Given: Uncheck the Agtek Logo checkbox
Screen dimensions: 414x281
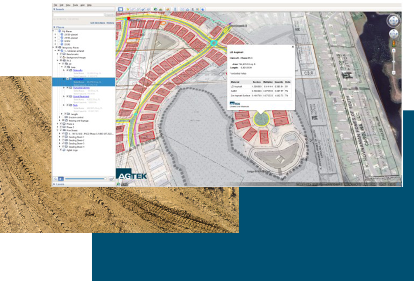Looking at the screenshot, I should (61, 150).
